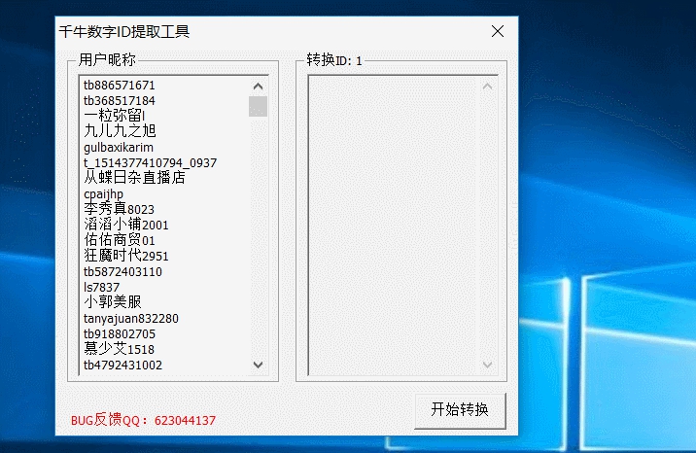Select the nickname gulbaxikarim
The height and width of the screenshot is (453, 696).
click(119, 148)
